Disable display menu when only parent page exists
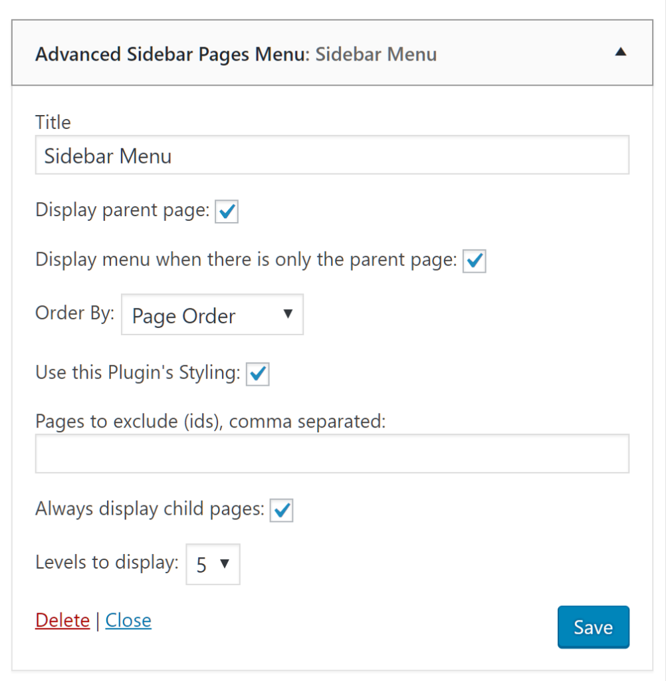This screenshot has height=681, width=666. click(x=475, y=261)
